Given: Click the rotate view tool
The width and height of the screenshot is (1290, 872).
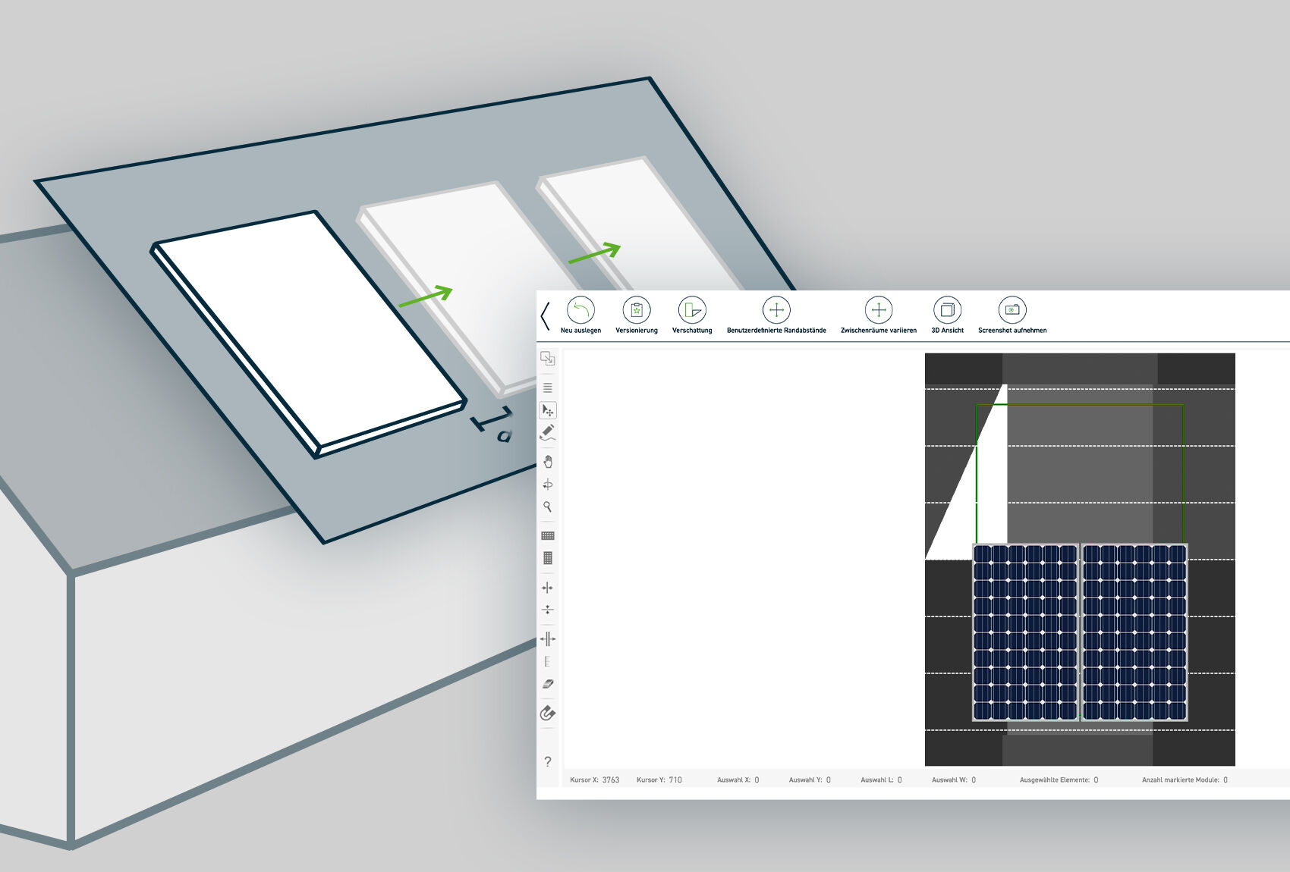Looking at the screenshot, I should tap(548, 485).
